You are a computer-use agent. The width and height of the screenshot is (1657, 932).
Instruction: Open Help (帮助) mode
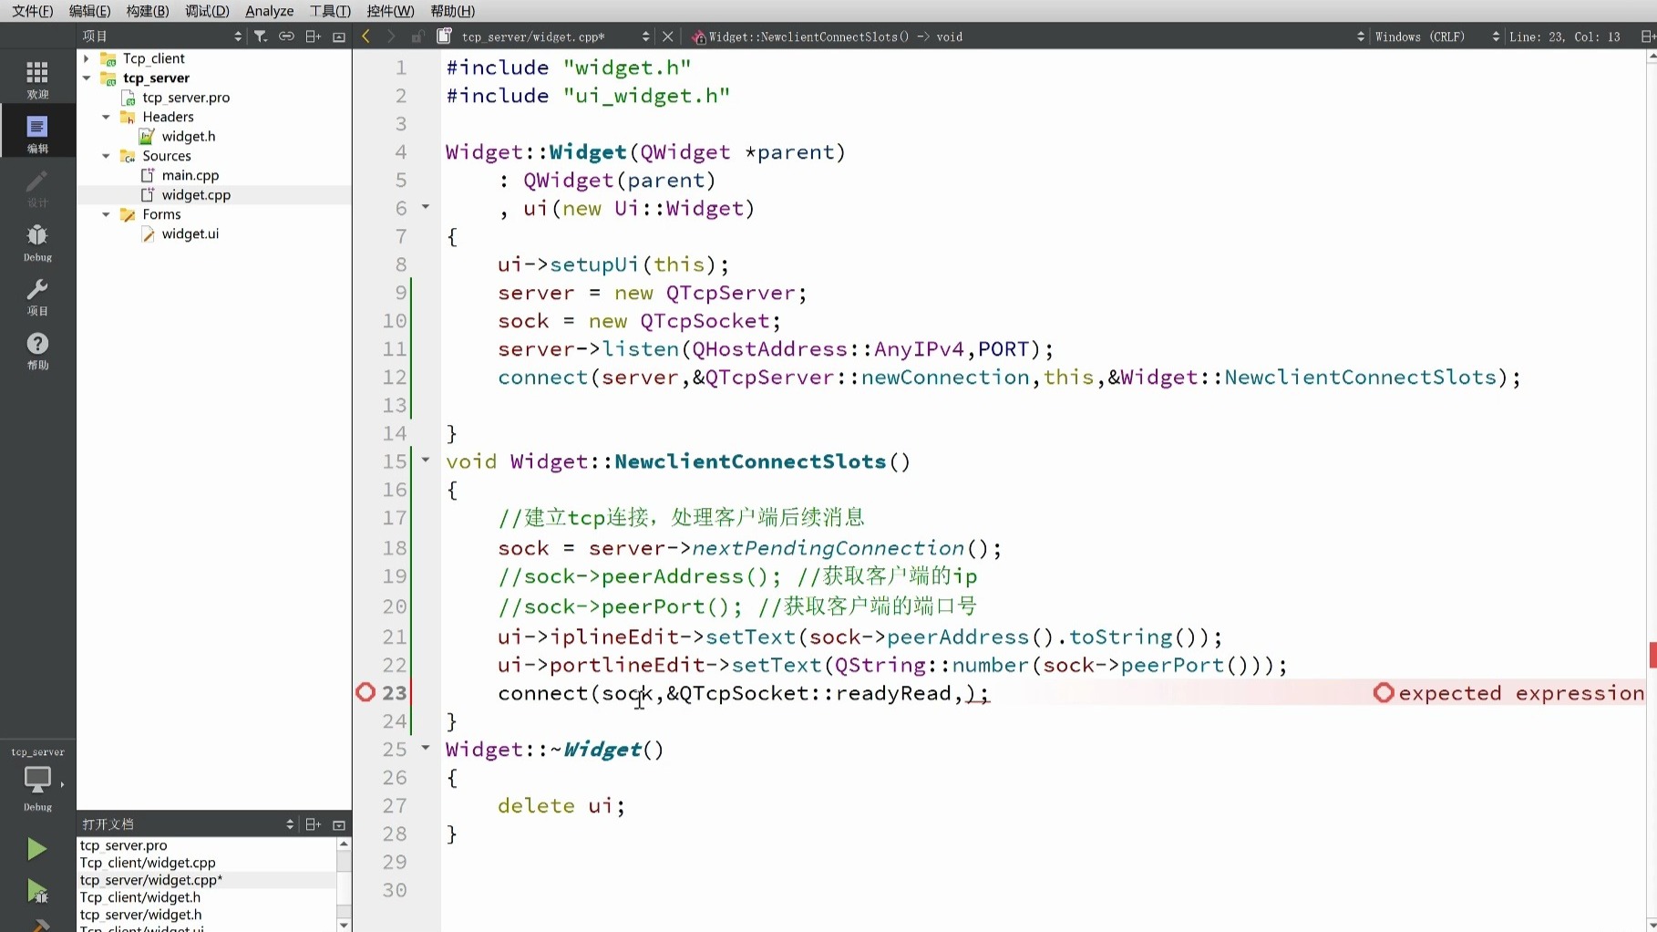37,351
